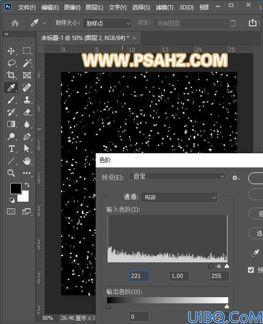
Task: Open the Levels preset options gear
Action: pos(235,178)
